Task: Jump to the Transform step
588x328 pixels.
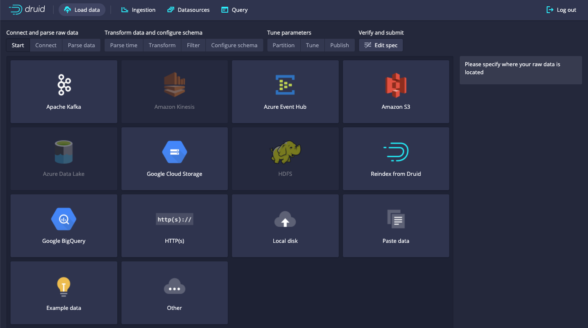Action: 162,45
